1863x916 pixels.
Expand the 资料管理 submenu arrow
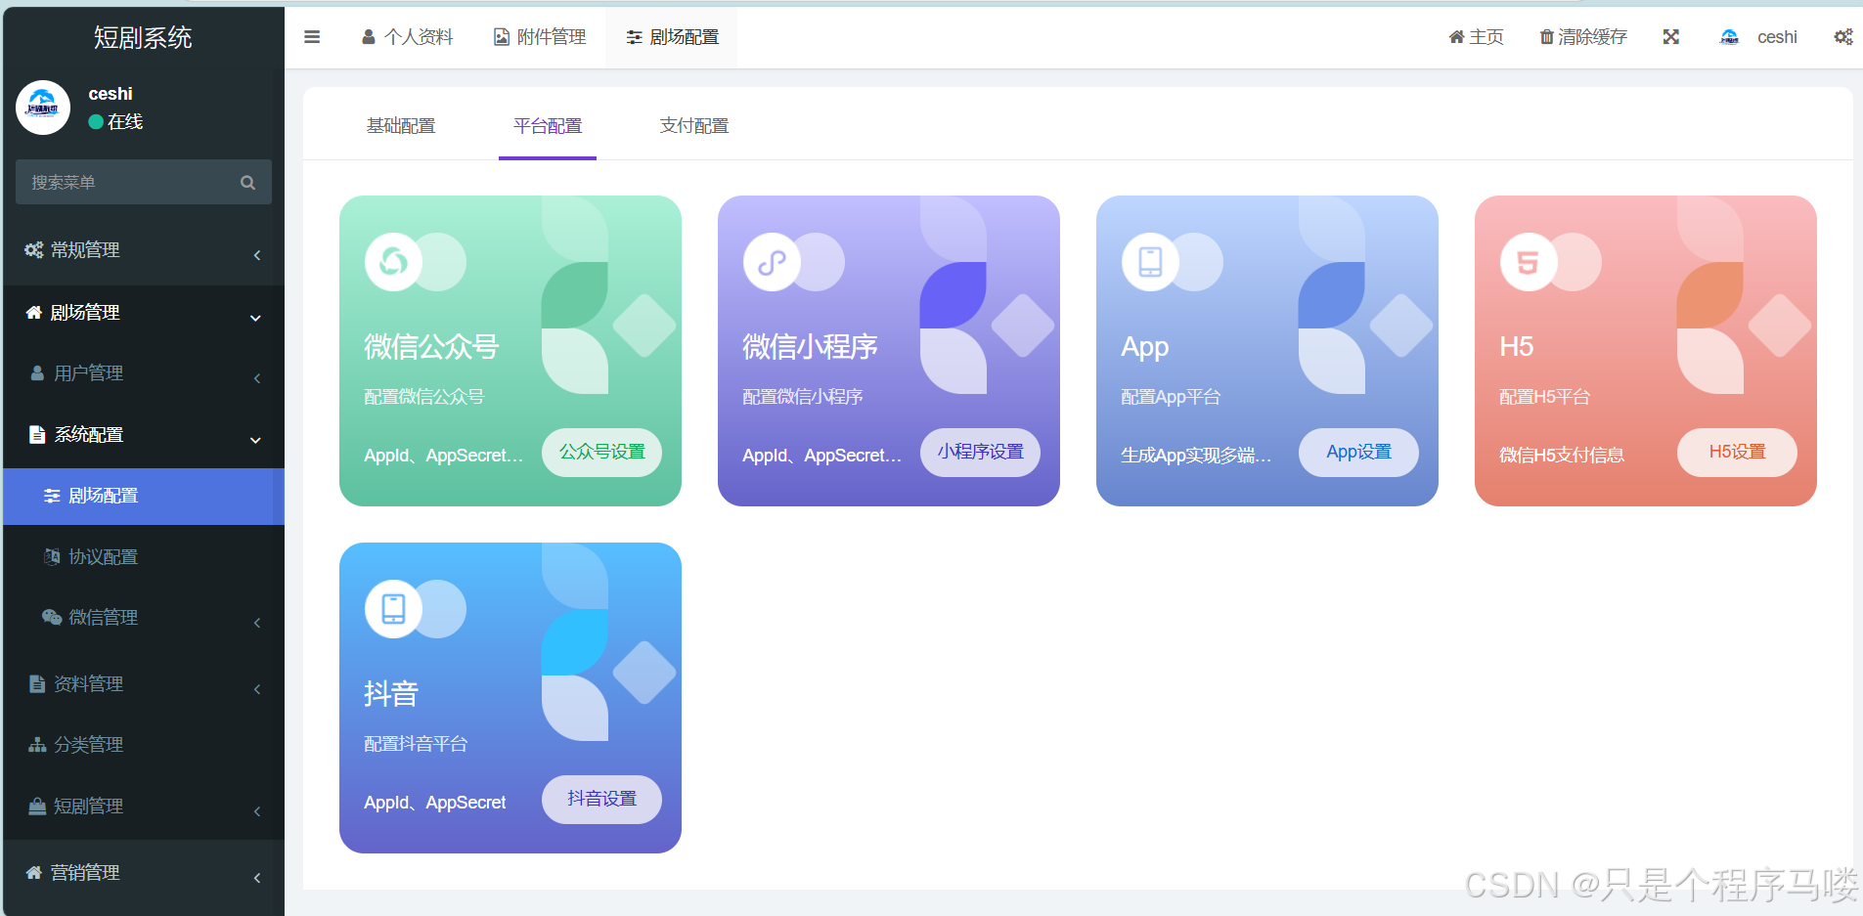click(x=257, y=689)
